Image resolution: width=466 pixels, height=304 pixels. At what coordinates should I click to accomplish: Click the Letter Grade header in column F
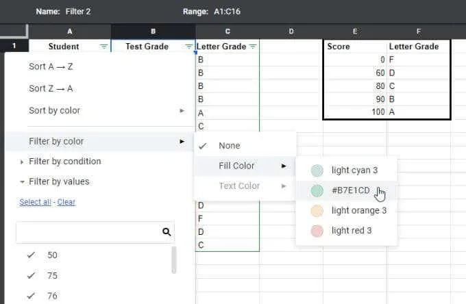(419, 47)
